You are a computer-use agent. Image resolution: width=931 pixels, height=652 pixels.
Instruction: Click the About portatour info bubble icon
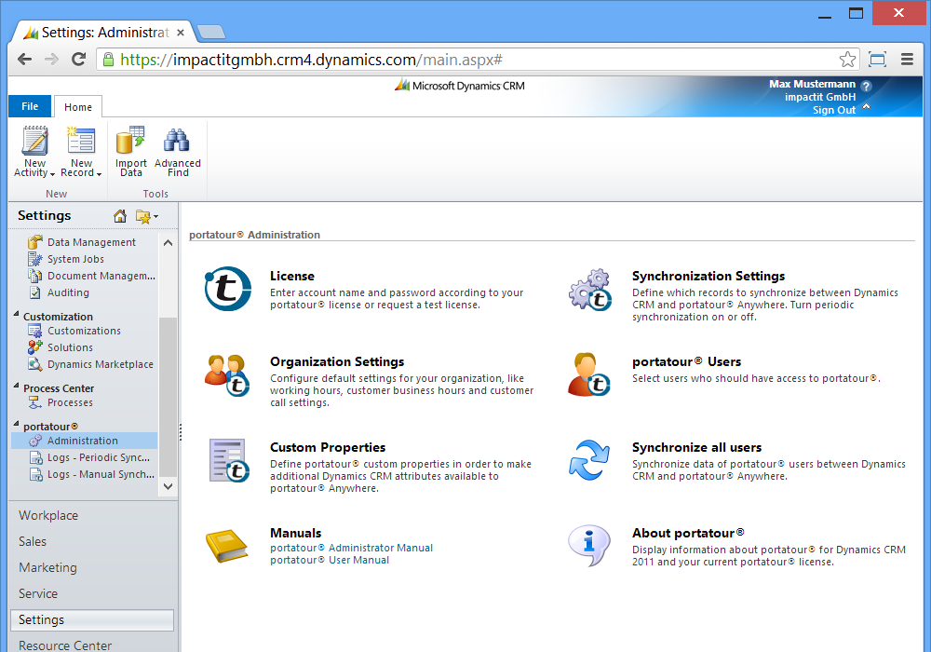click(589, 545)
